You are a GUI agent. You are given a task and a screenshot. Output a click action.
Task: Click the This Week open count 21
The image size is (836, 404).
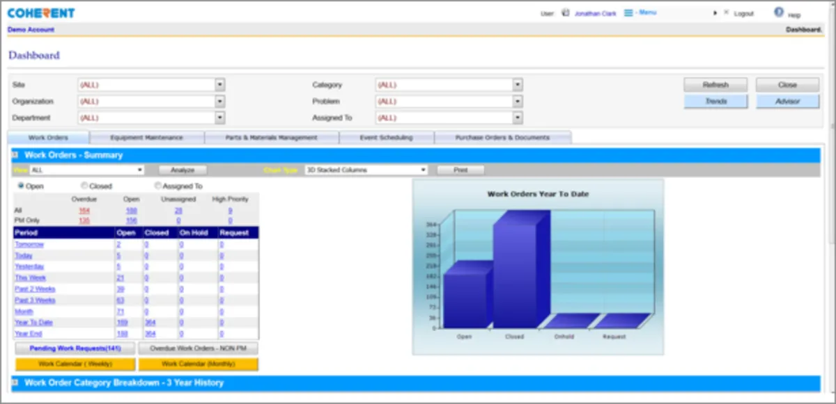120,278
